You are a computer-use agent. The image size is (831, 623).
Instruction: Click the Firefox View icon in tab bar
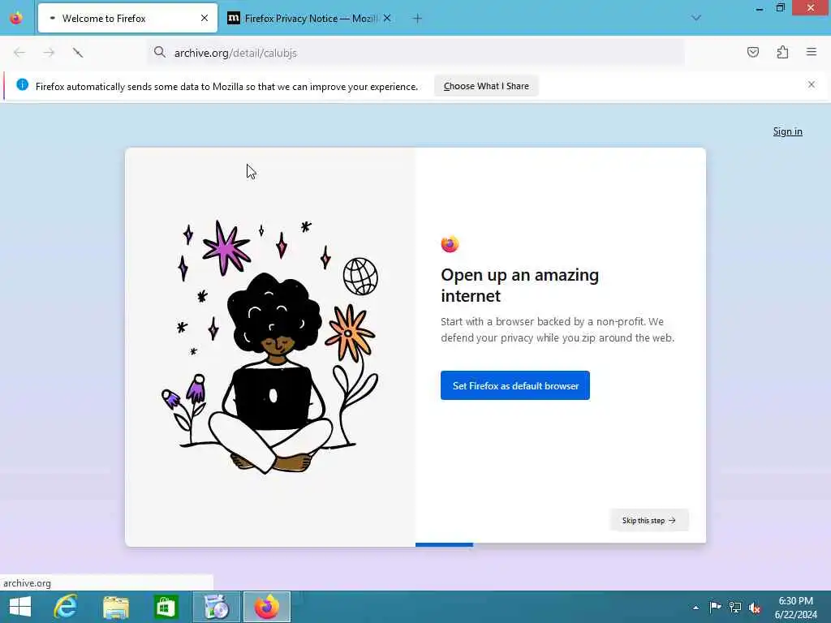tap(16, 18)
